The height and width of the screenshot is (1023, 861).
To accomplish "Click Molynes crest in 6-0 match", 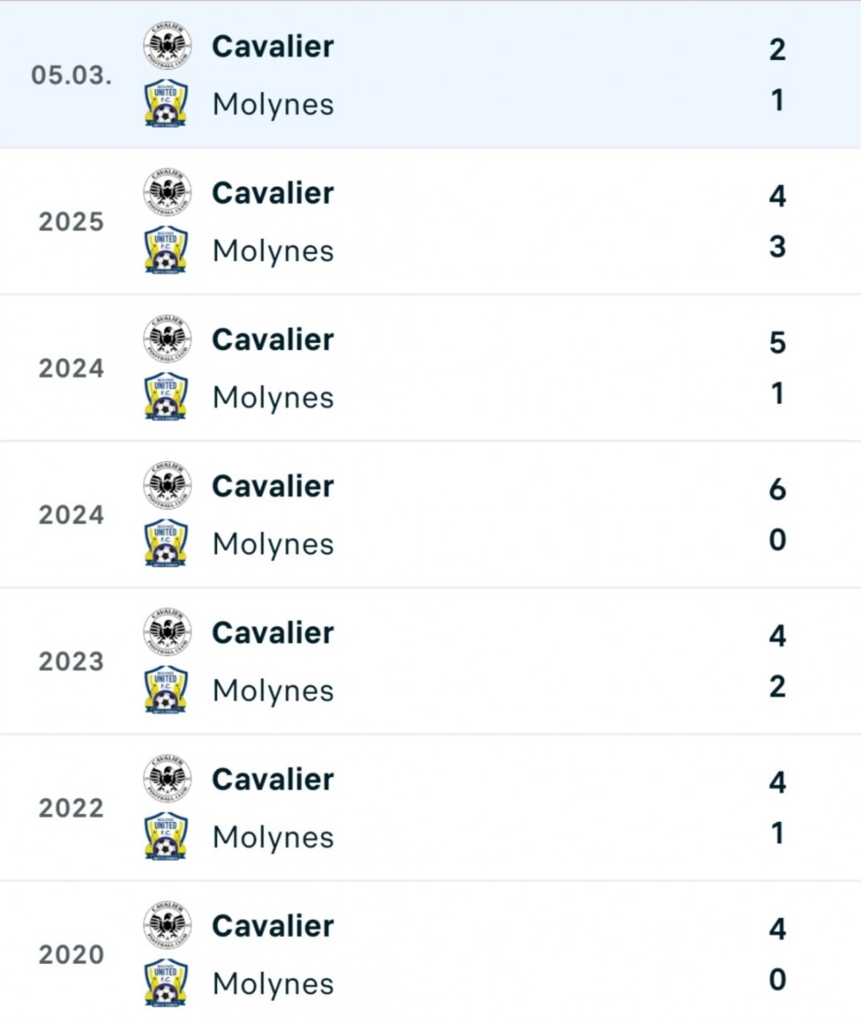I will (x=167, y=543).
